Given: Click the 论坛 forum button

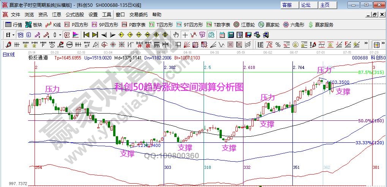Looking at the screenshot, I should coord(306,5).
